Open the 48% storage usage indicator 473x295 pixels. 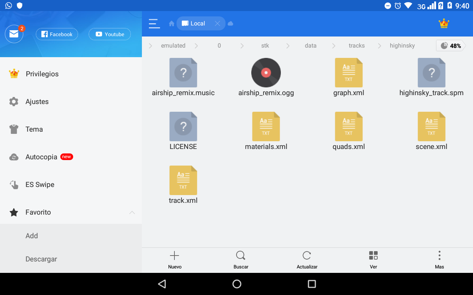[450, 46]
